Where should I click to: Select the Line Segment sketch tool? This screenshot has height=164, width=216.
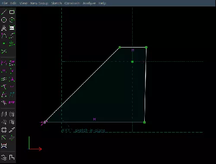[4, 12]
